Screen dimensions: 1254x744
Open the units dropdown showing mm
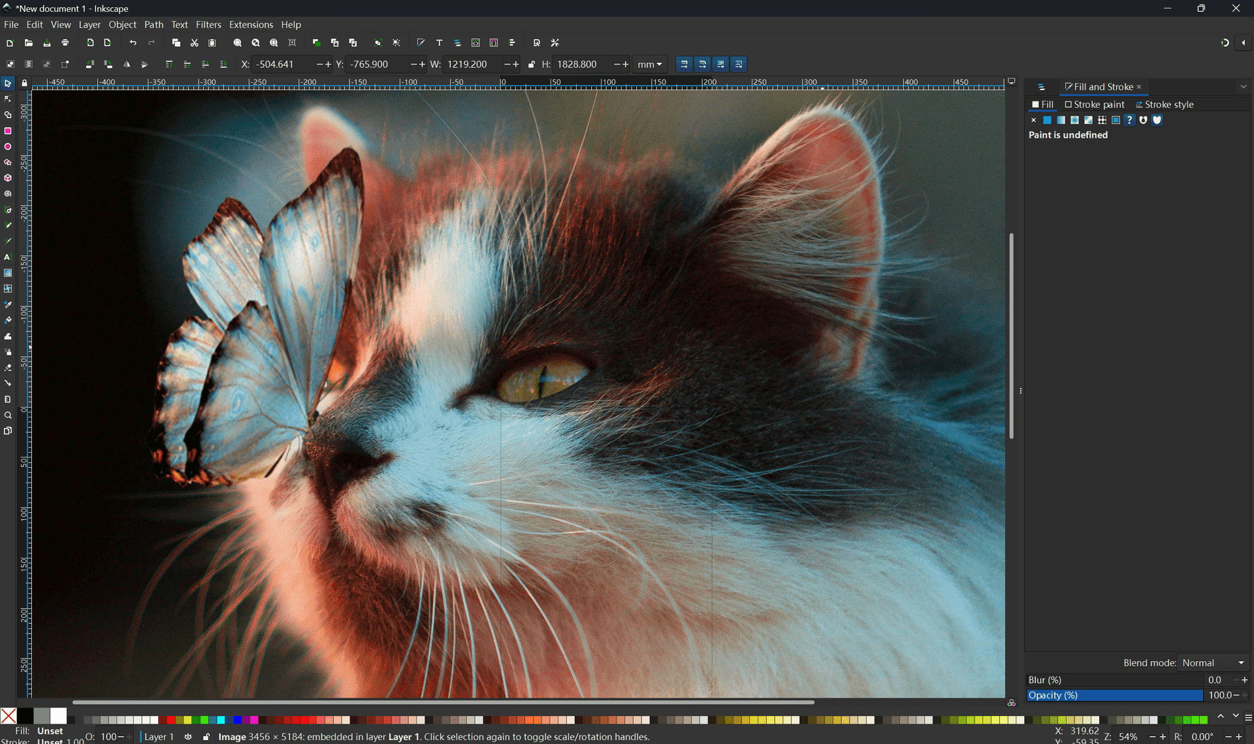650,64
